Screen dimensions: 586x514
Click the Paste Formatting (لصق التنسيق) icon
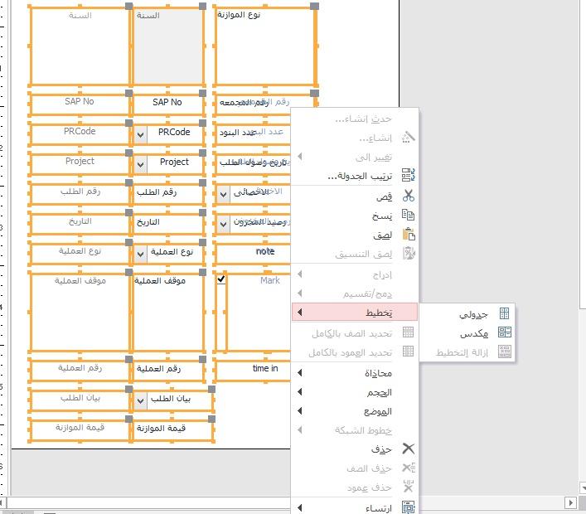[x=409, y=254]
